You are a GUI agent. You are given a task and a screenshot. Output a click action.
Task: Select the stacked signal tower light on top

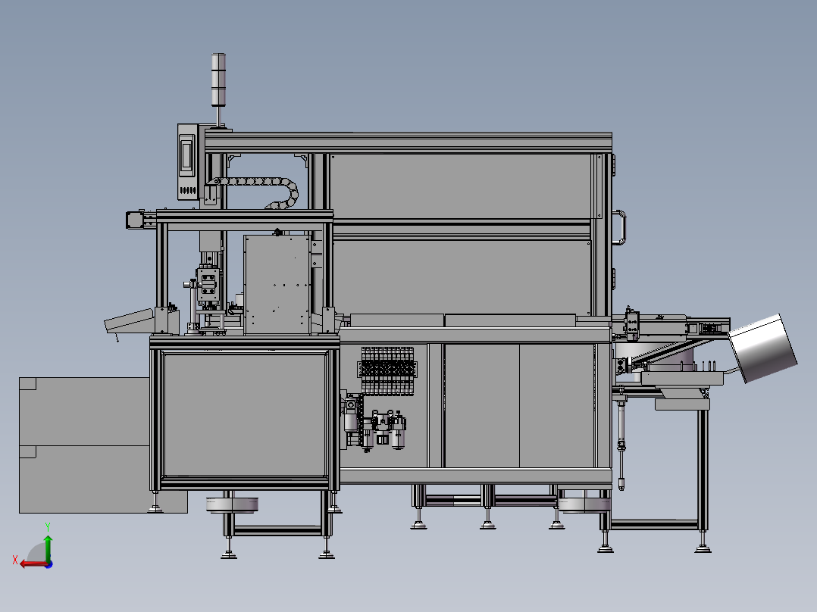(x=219, y=80)
